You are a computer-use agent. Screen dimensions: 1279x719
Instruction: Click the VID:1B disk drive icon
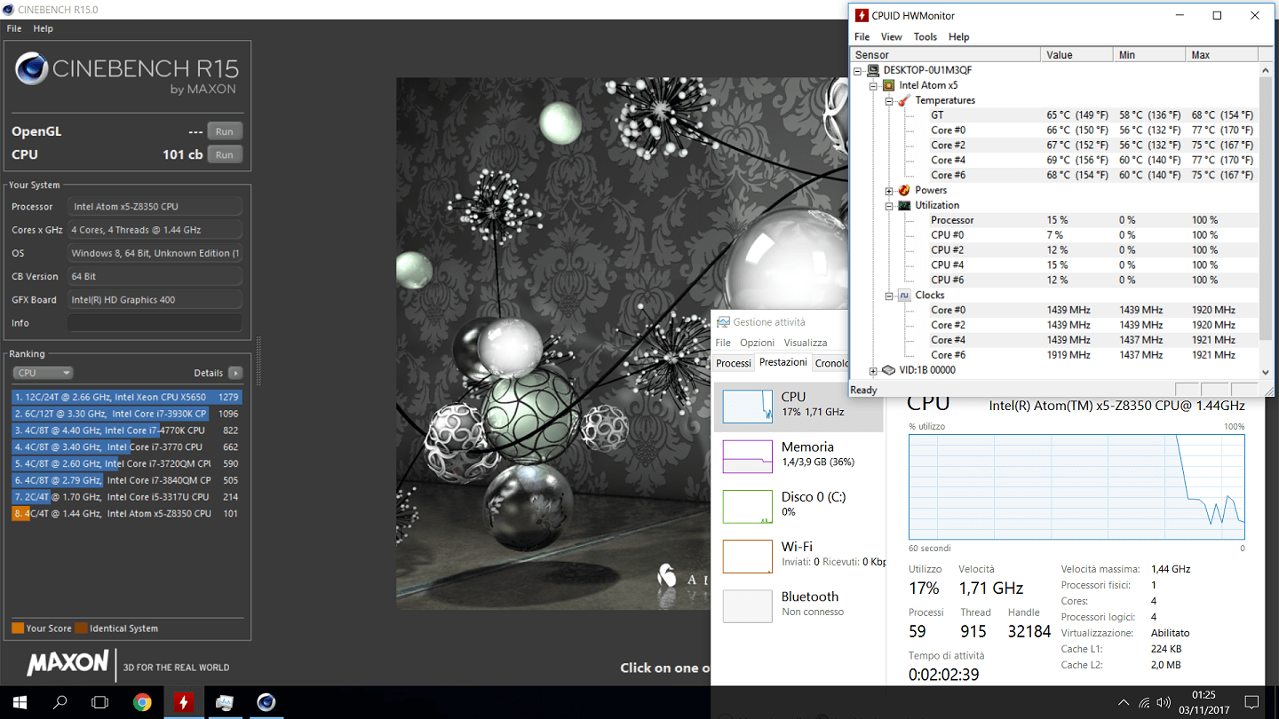pyautogui.click(x=888, y=370)
